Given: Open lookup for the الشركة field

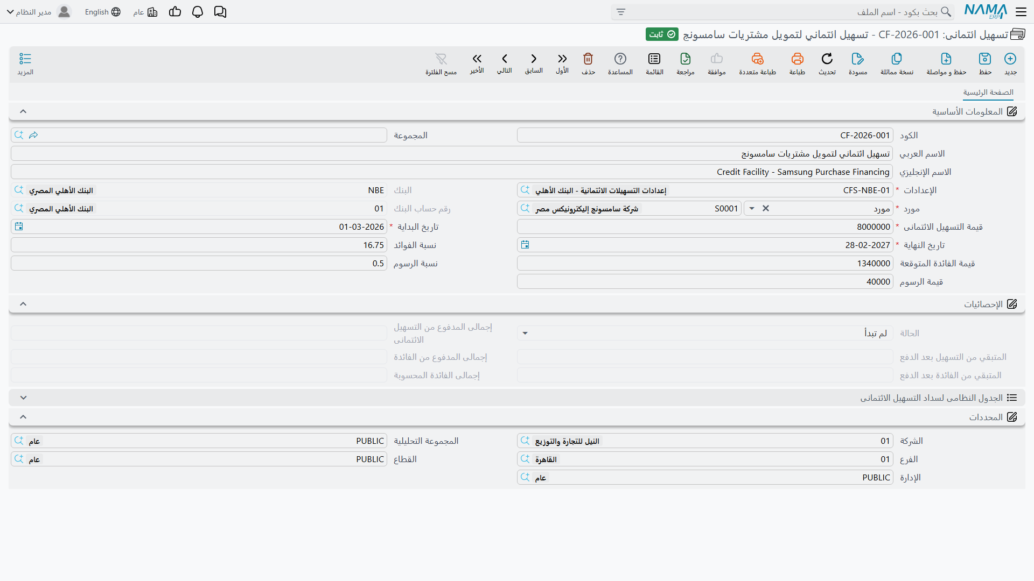Looking at the screenshot, I should [525, 441].
